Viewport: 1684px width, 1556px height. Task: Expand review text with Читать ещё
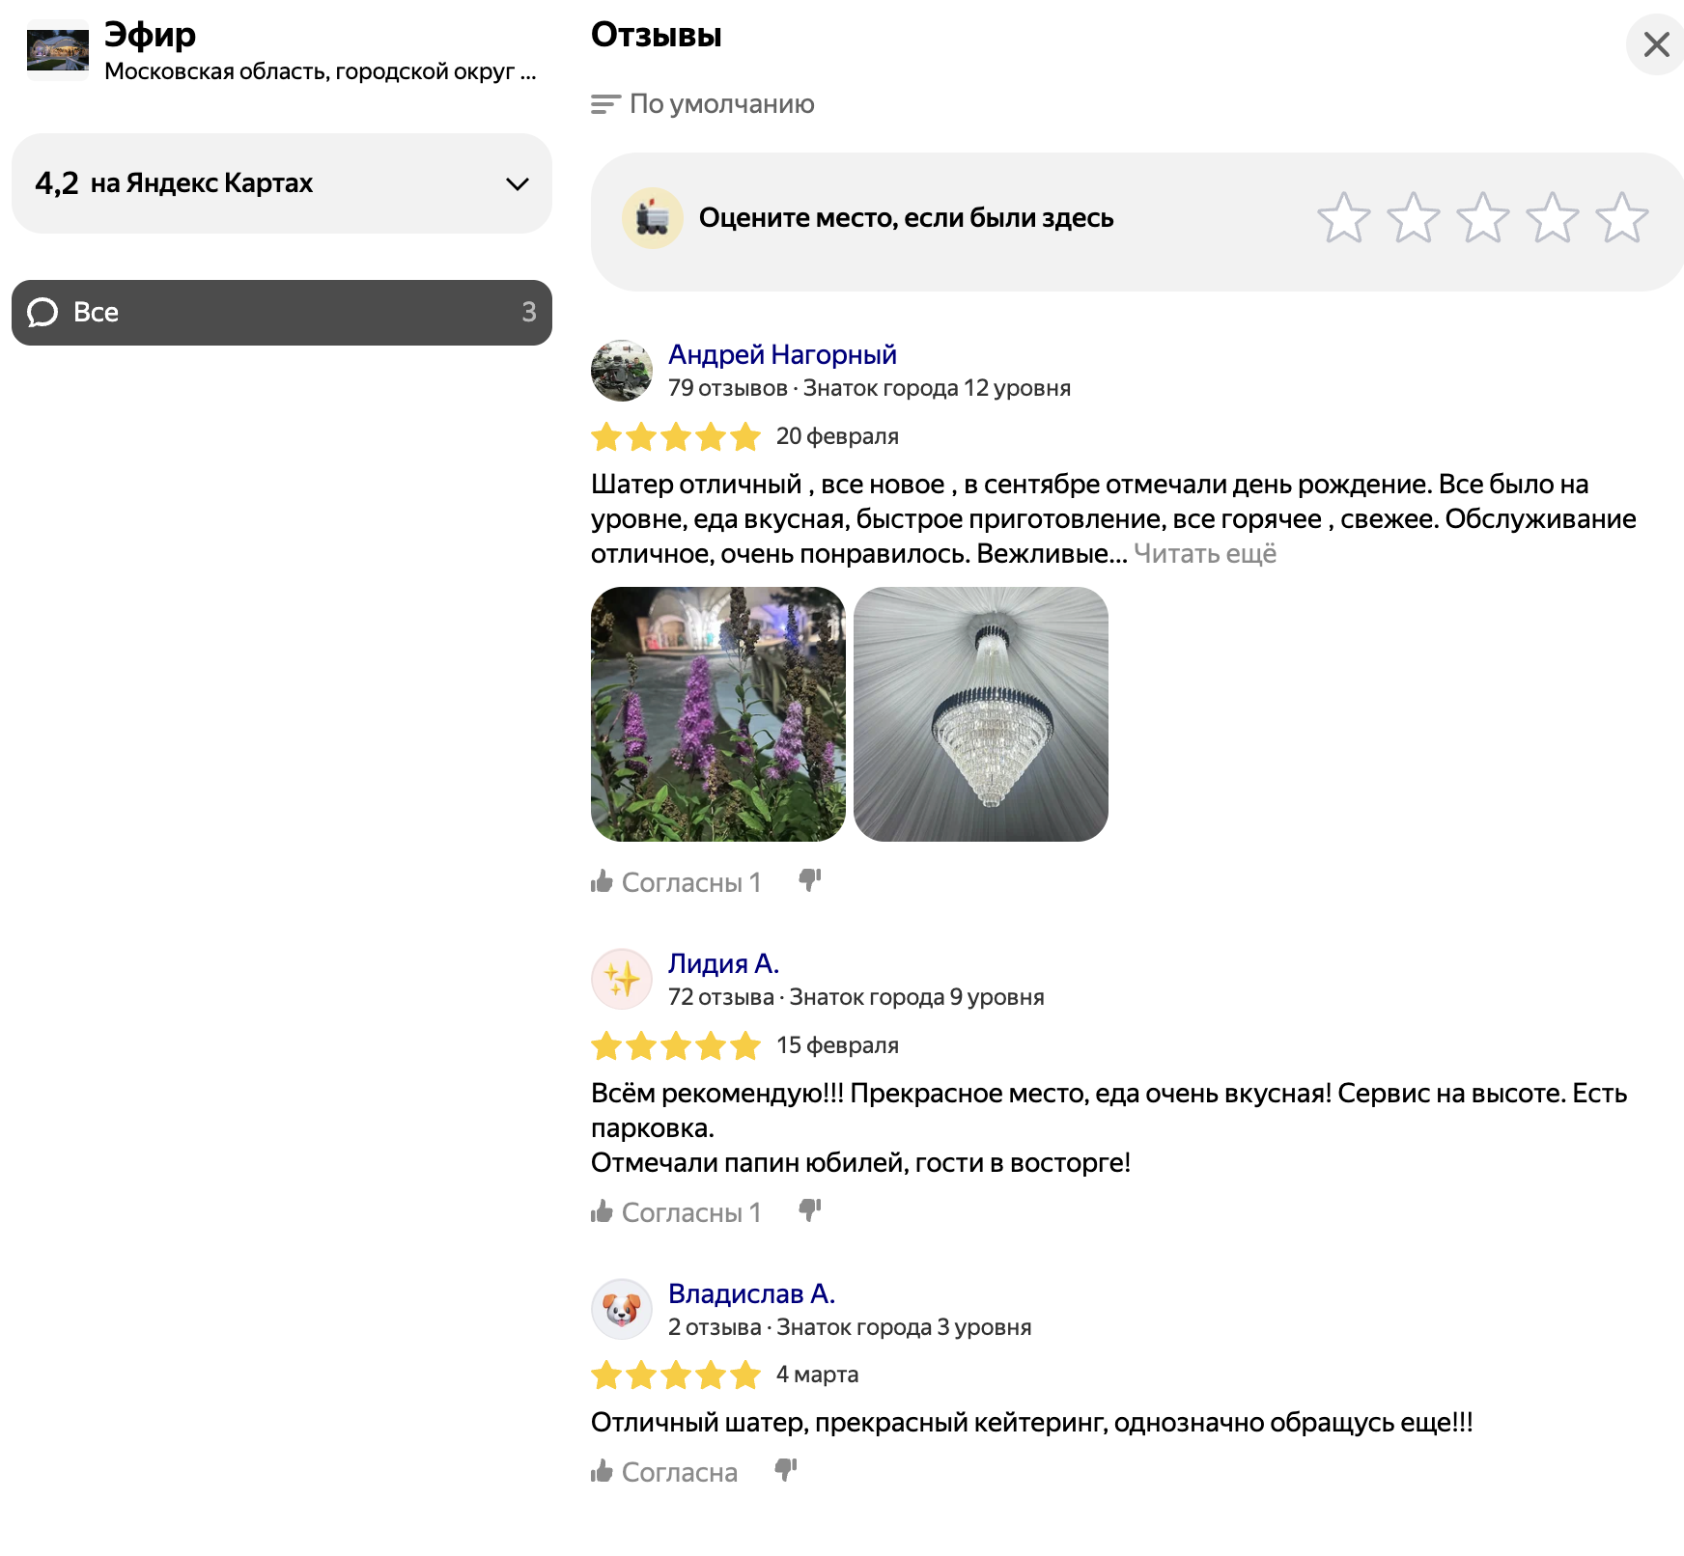pyautogui.click(x=1204, y=554)
